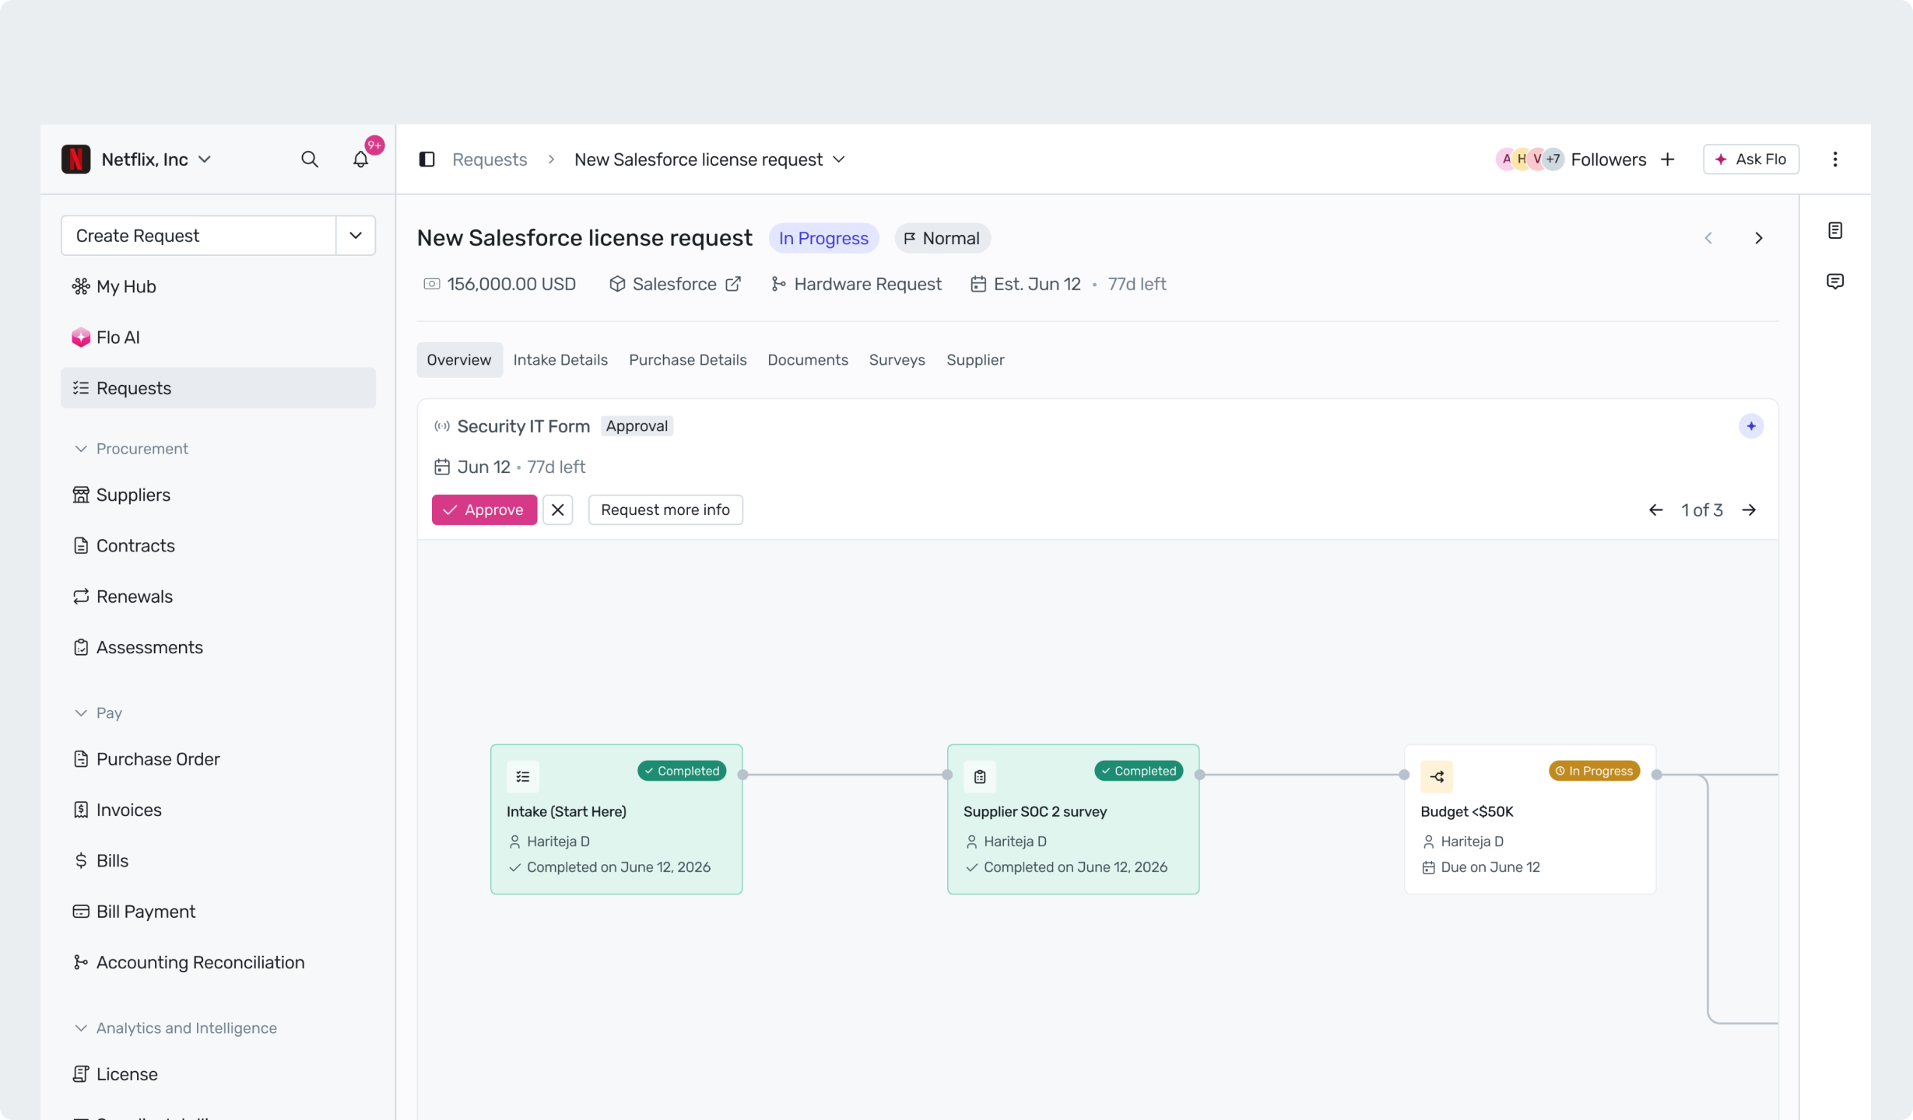Open Bills in sidebar
1913x1120 pixels.
coord(218,861)
